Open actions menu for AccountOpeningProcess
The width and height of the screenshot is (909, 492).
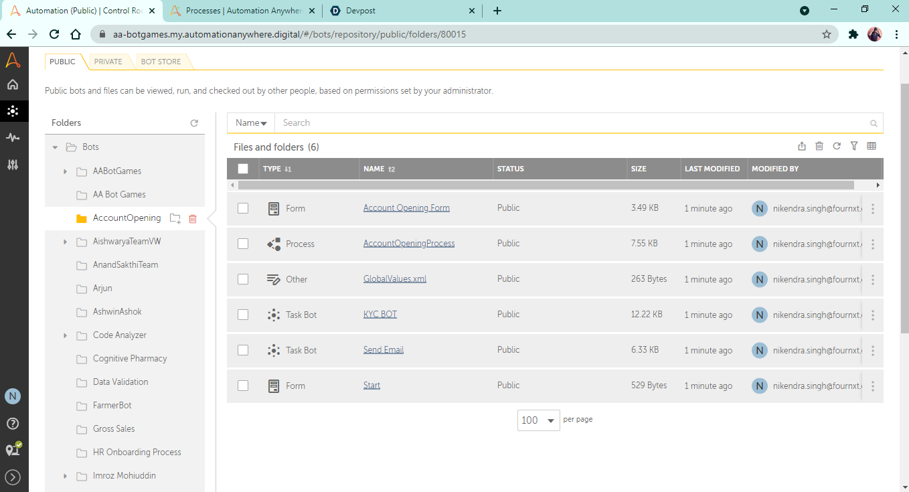[x=873, y=244]
